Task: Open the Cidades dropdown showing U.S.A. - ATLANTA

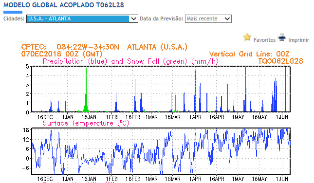Action: pos(82,18)
